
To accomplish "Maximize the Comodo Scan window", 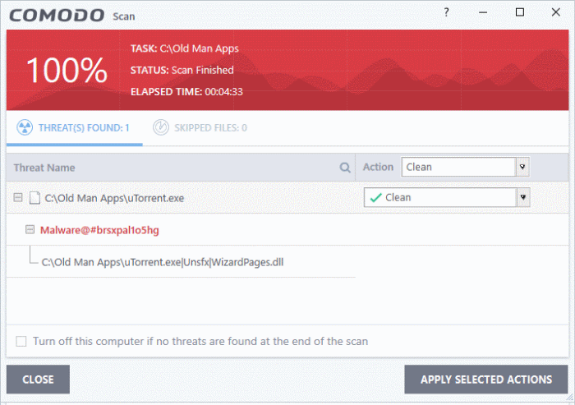I will pos(520,12).
